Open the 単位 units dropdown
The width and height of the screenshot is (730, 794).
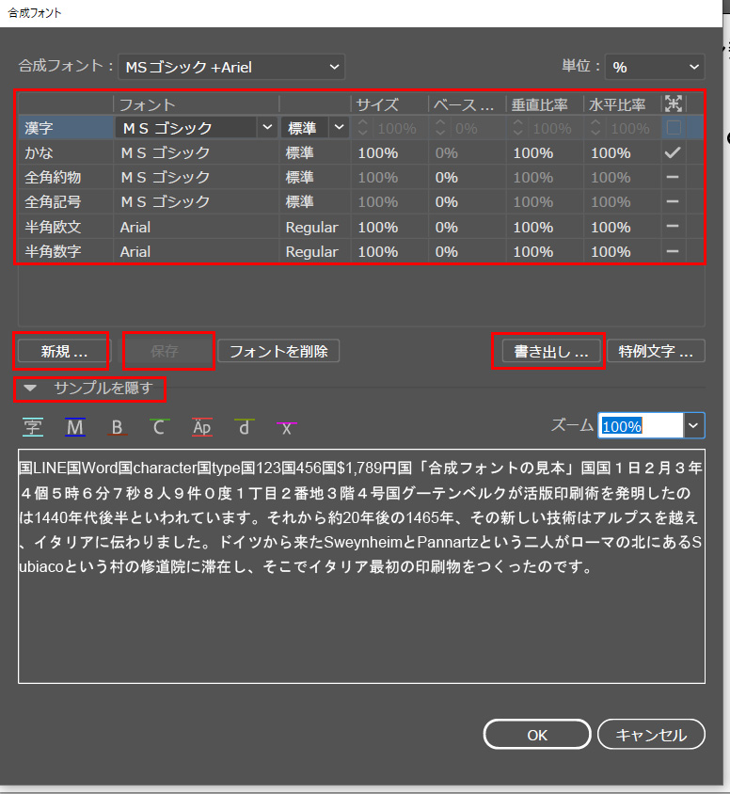click(655, 67)
